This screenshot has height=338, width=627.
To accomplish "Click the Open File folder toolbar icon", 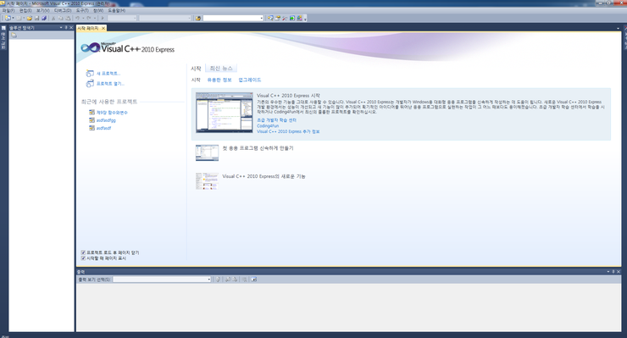I will (x=29, y=18).
